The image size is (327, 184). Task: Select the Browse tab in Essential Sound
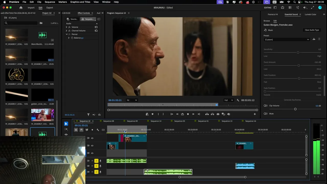pos(267,21)
